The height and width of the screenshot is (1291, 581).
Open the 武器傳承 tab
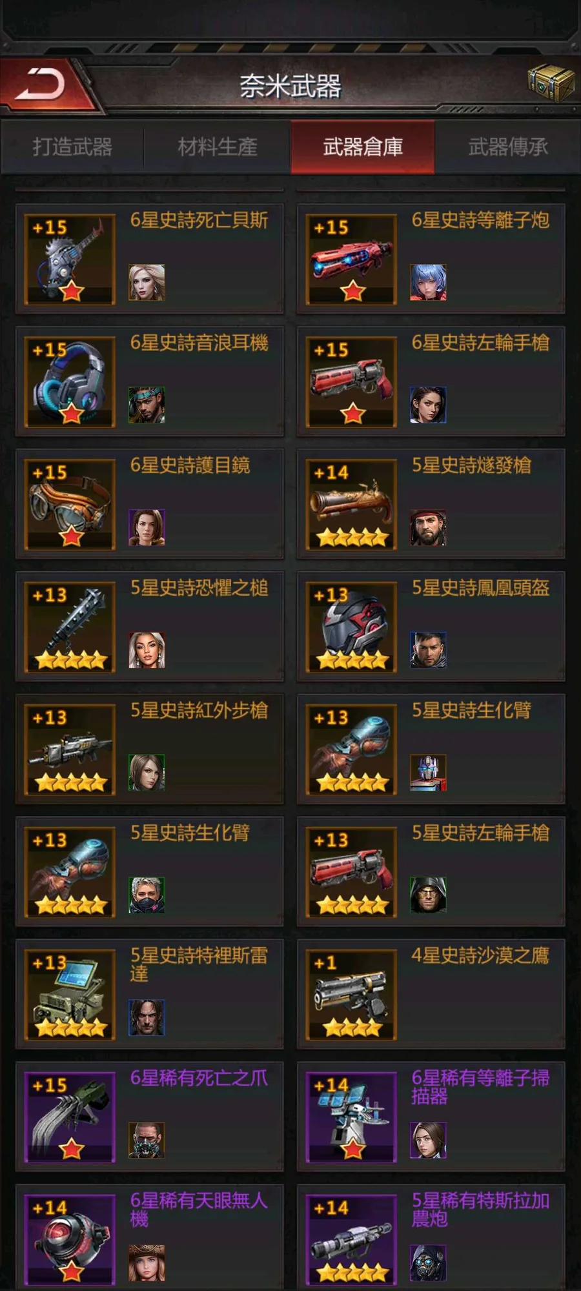point(508,147)
